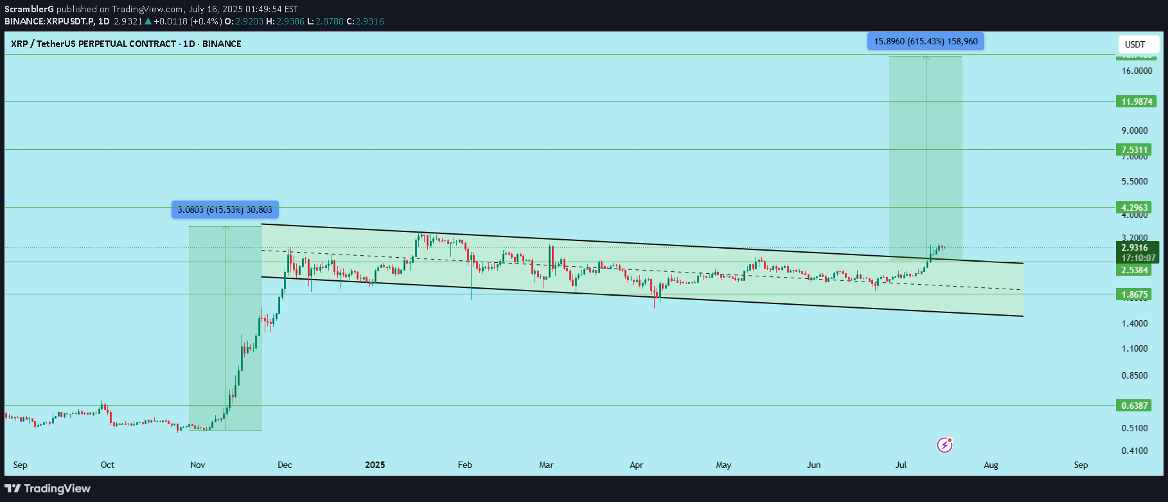Viewport: 1168px width, 502px height.
Task: Click the Mar date axis label
Action: point(546,465)
